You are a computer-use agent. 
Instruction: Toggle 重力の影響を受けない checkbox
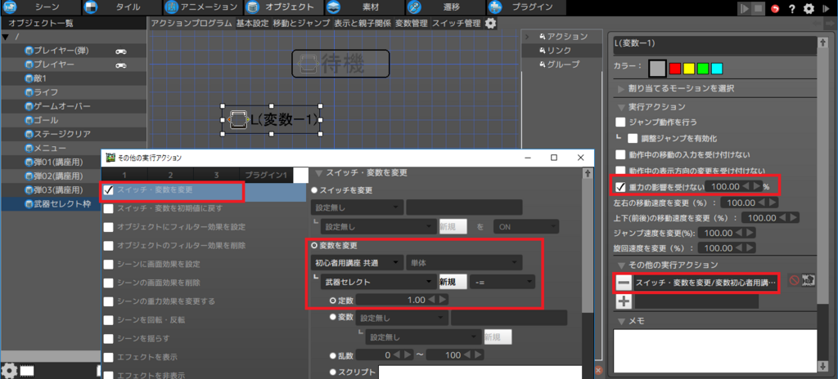pyautogui.click(x=620, y=187)
